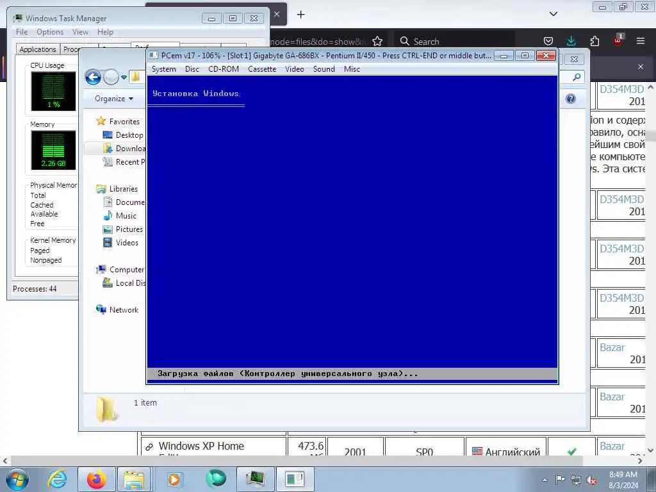
Task: Click Action Center flag tray icon
Action: [x=560, y=480]
